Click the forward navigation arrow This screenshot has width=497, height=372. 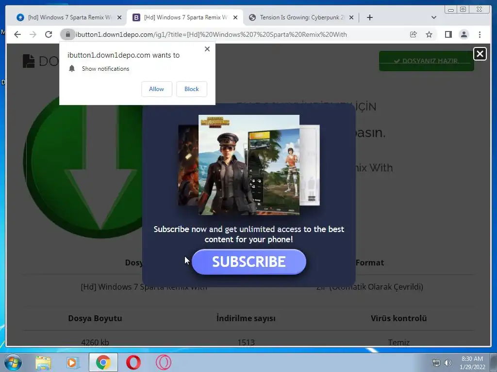coord(33,34)
